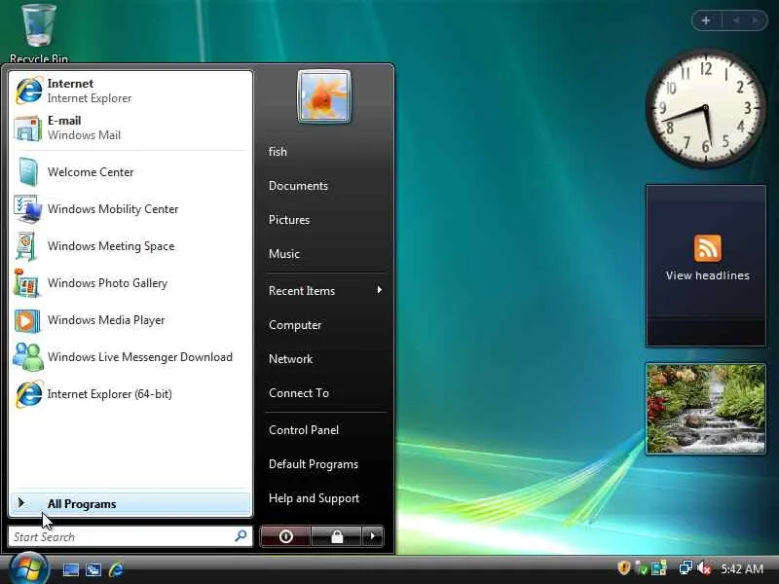Click the Windows Live Messenger Download text
This screenshot has width=779, height=584.
[x=140, y=357]
